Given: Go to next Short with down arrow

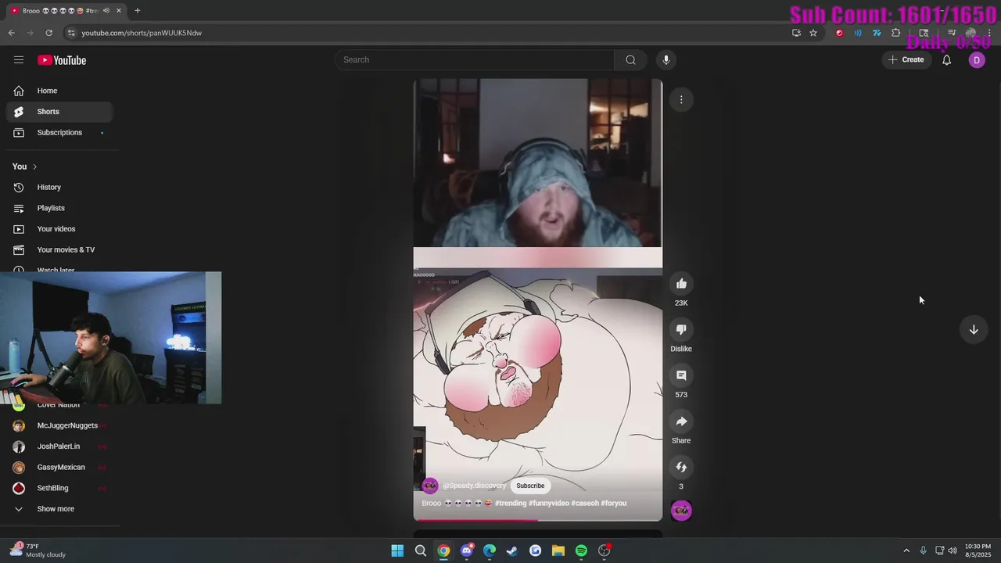Looking at the screenshot, I should (974, 330).
